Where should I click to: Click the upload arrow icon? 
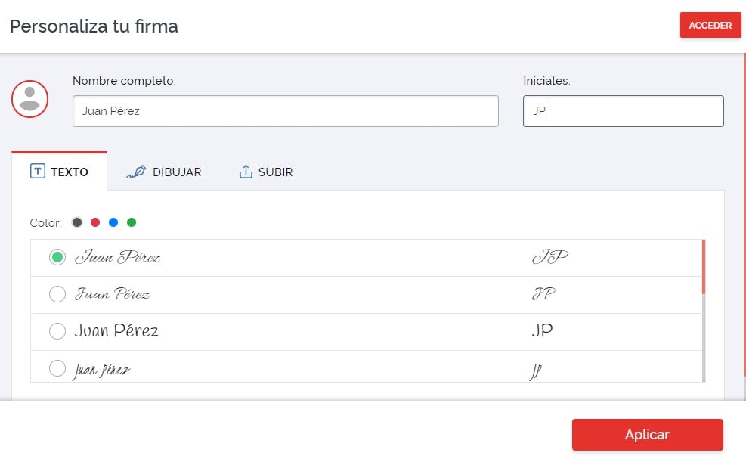pyautogui.click(x=245, y=172)
